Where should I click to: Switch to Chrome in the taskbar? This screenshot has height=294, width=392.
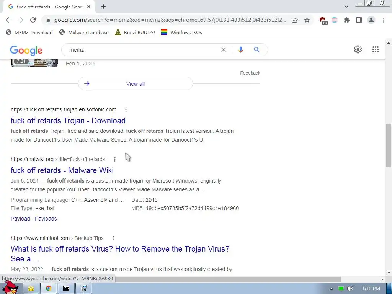point(49,289)
